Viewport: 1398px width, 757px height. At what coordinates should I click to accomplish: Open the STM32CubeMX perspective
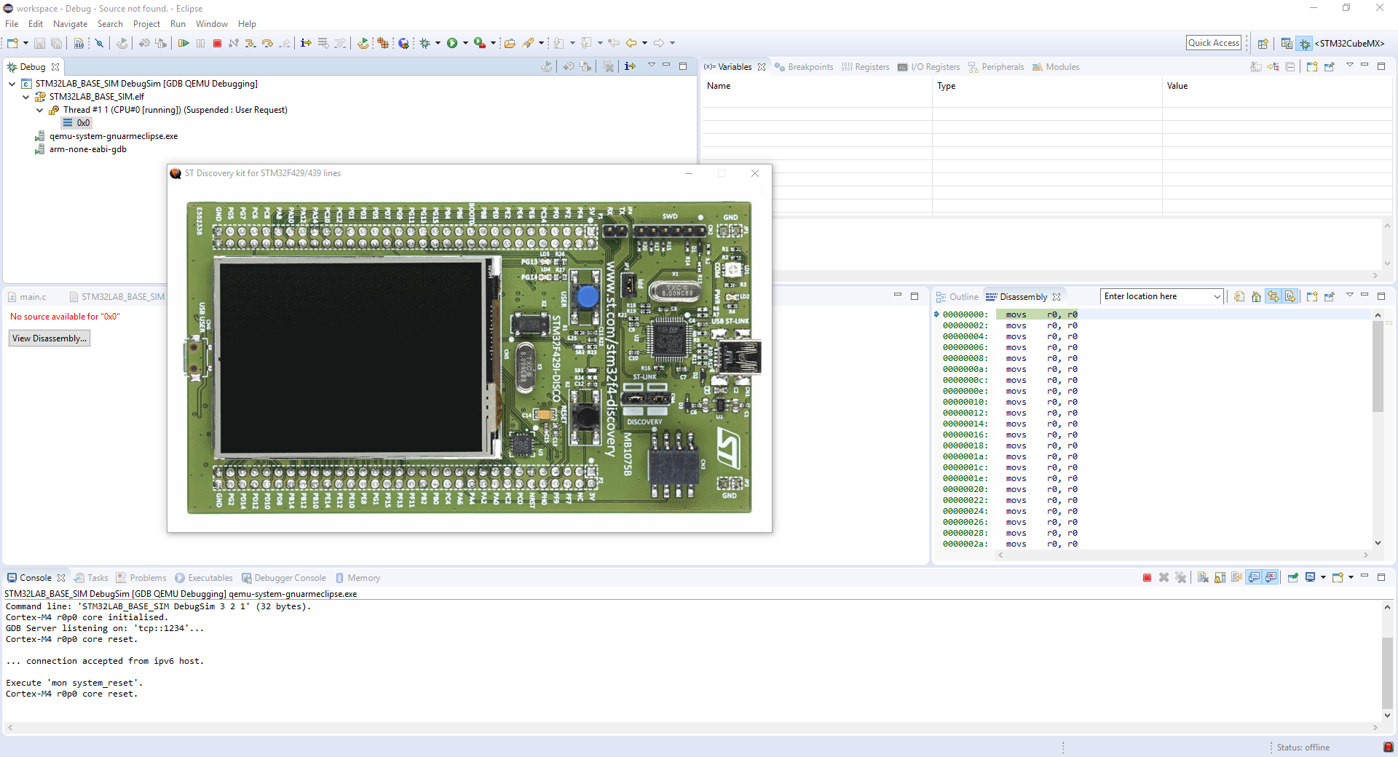pos(1348,44)
